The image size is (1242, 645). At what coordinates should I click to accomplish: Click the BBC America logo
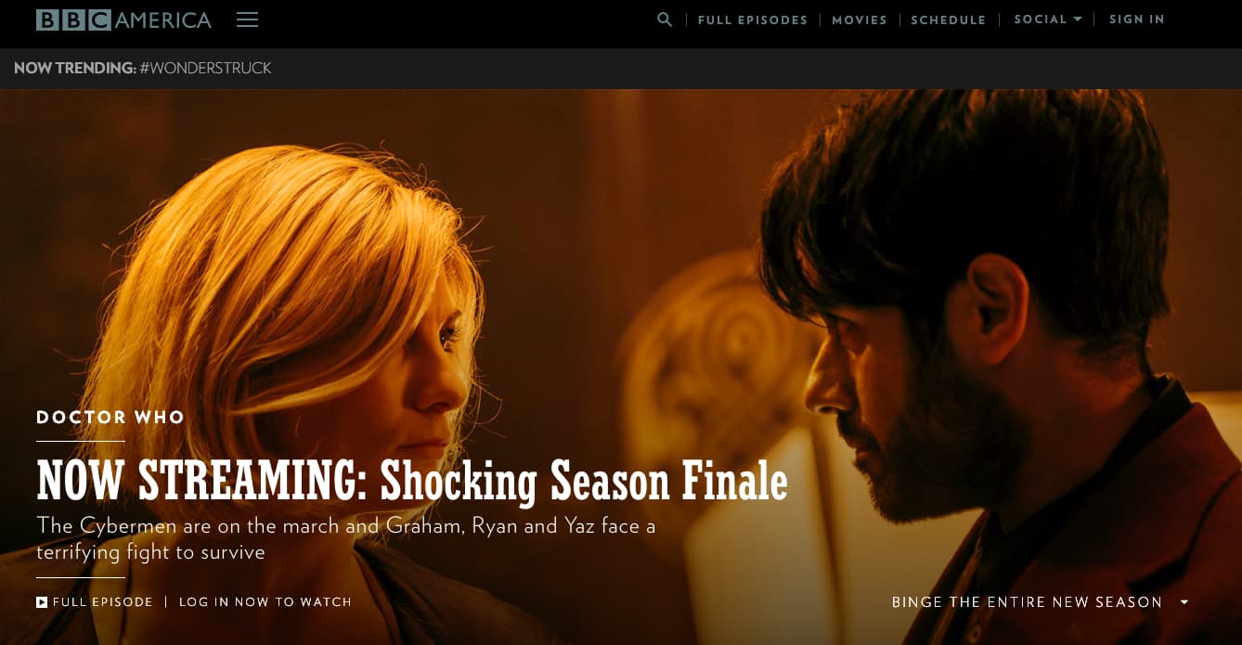coord(123,19)
